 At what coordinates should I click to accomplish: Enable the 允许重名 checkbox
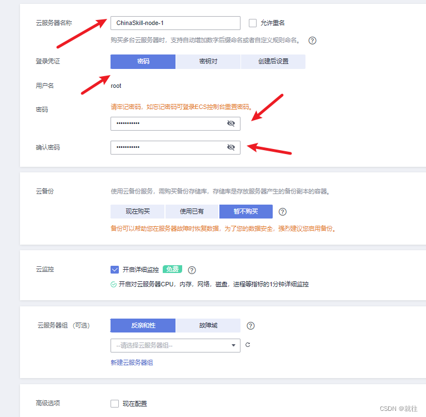(253, 23)
